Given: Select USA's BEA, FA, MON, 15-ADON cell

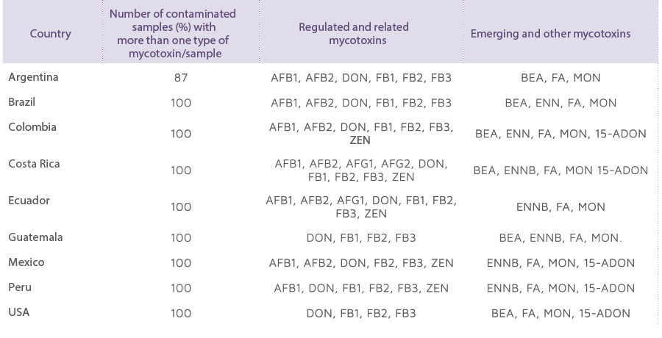Looking at the screenshot, I should (560, 314).
